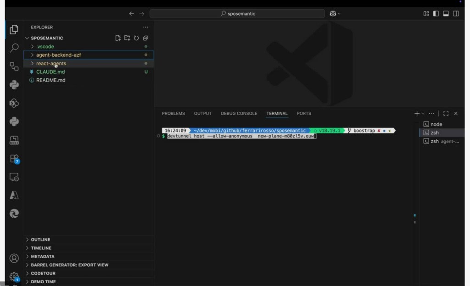Open the Copilot dropdown chevron
The image size is (470, 286).
tap(339, 14)
